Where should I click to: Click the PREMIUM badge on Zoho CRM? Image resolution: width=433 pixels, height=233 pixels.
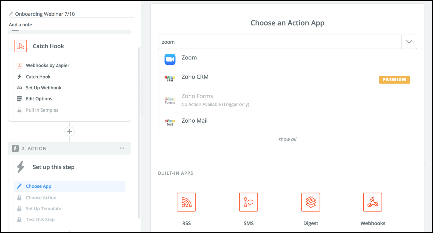pyautogui.click(x=394, y=80)
